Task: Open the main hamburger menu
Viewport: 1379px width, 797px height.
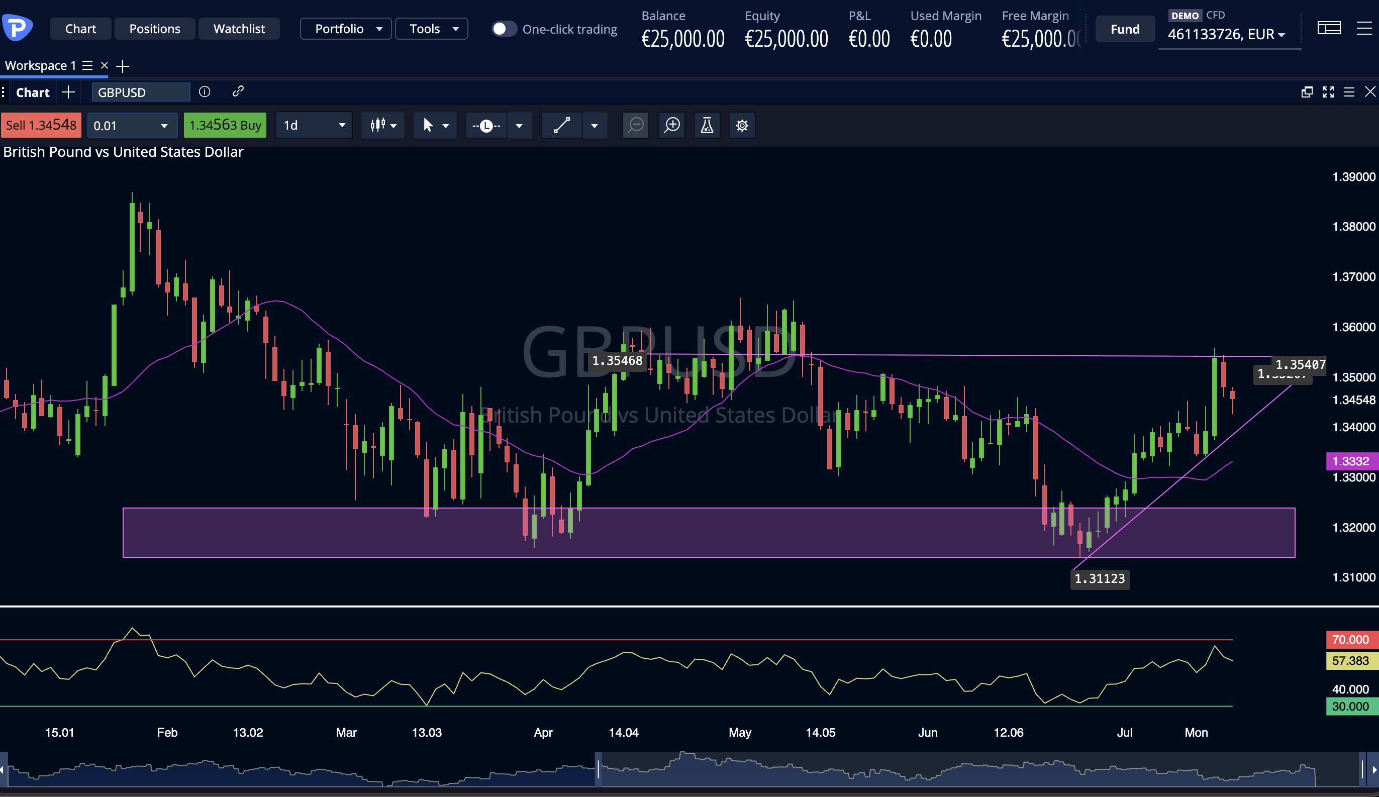Action: tap(1364, 28)
